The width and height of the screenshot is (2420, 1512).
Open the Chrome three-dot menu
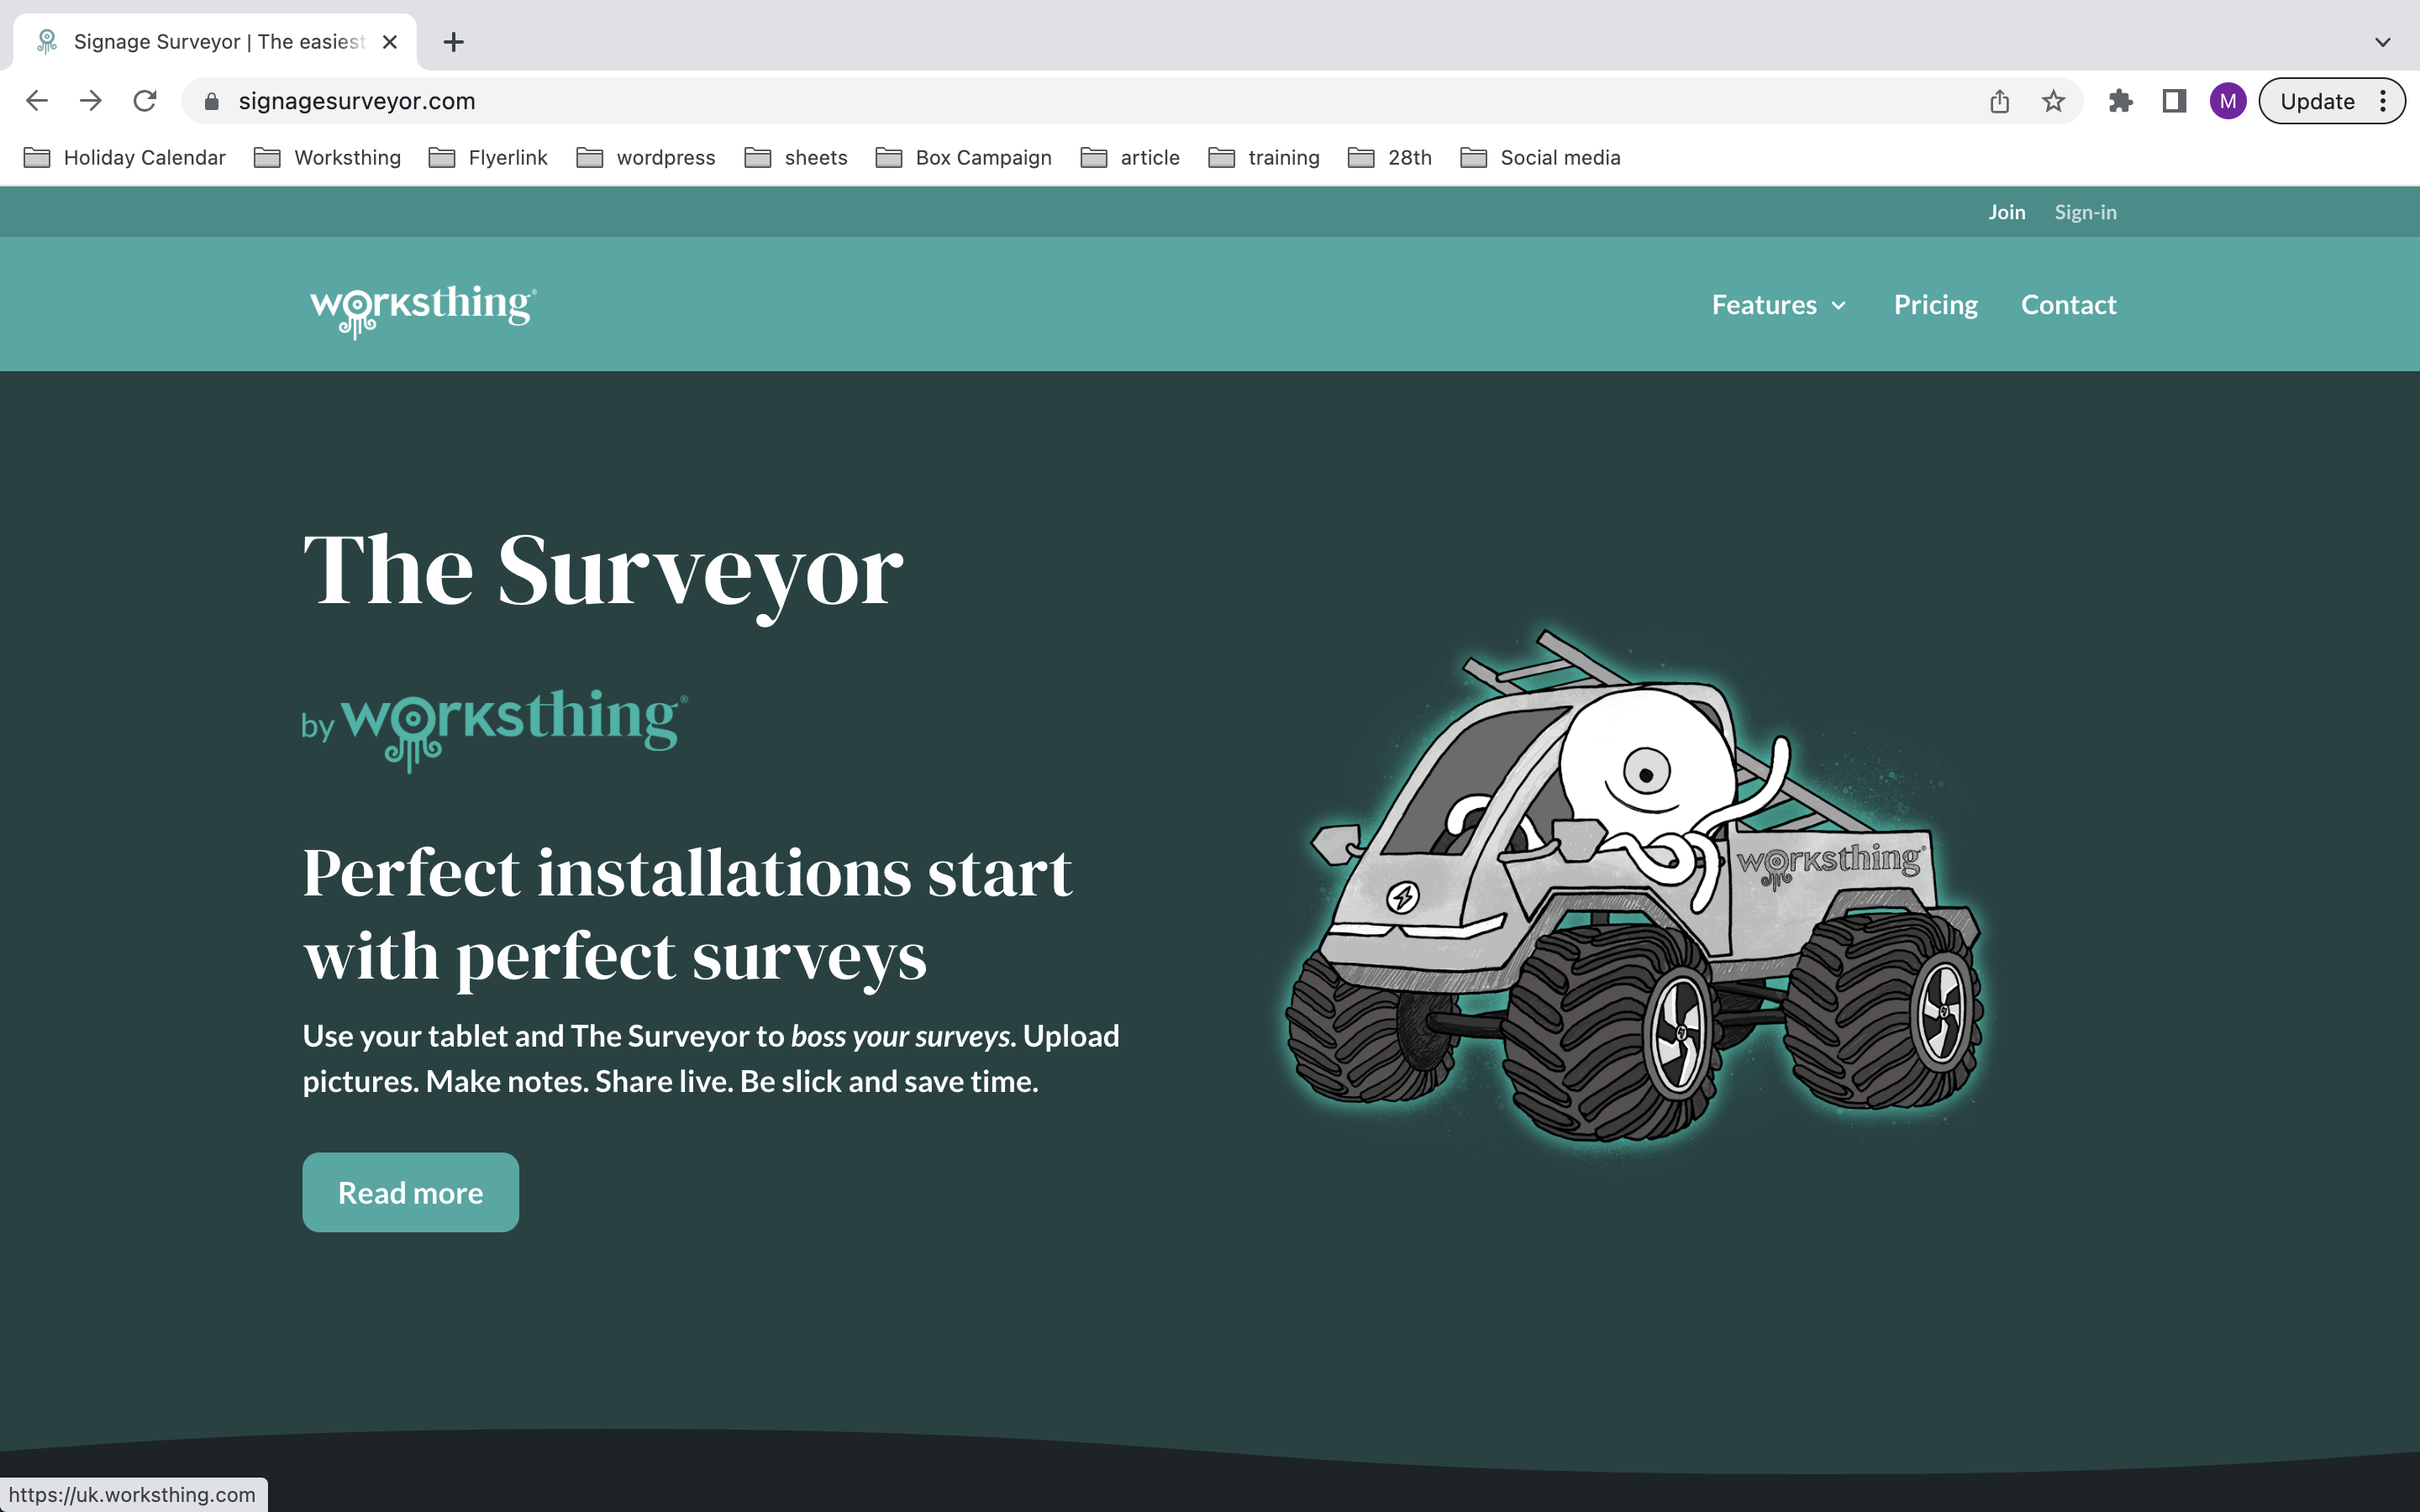[2383, 101]
